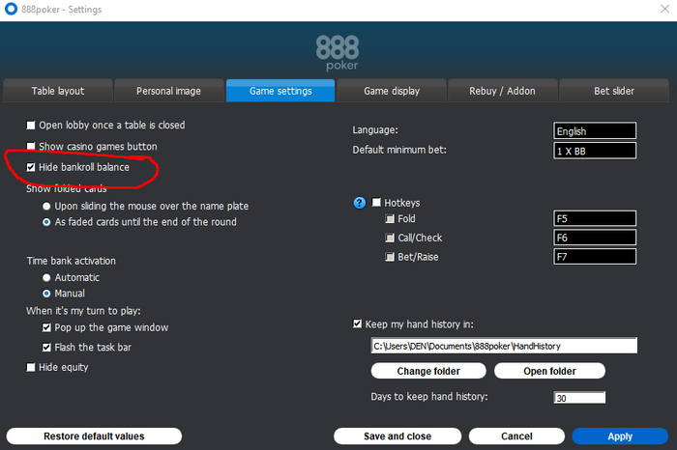Image resolution: width=677 pixels, height=450 pixels.
Task: Toggle the Bet/Raise hotkey checkbox
Action: pyautogui.click(x=390, y=257)
